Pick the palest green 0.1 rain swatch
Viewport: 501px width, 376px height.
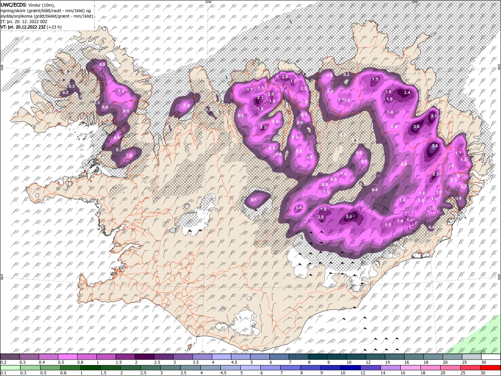(x=10, y=368)
